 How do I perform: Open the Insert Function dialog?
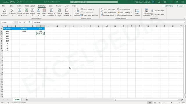click(x=4, y=12)
